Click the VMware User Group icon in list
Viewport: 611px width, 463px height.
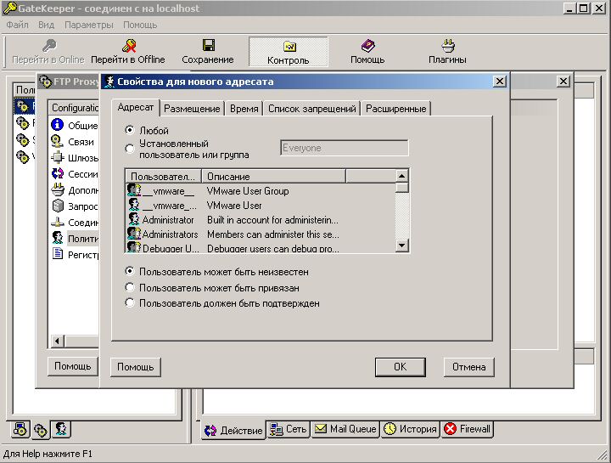click(x=134, y=190)
